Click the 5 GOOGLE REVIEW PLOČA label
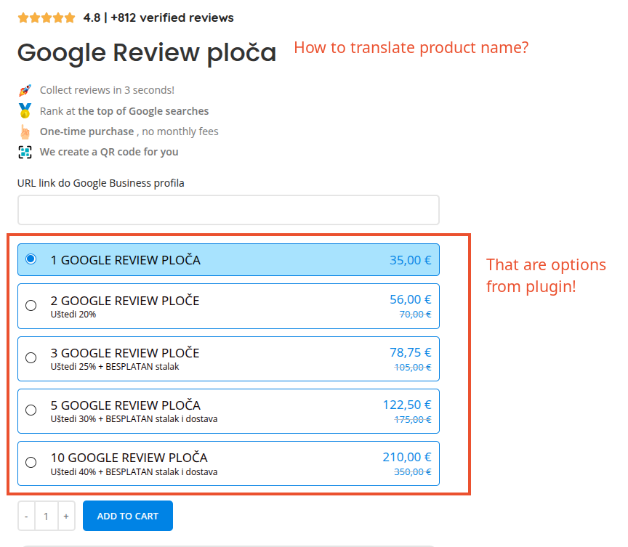This screenshot has width=628, height=547. (x=125, y=405)
